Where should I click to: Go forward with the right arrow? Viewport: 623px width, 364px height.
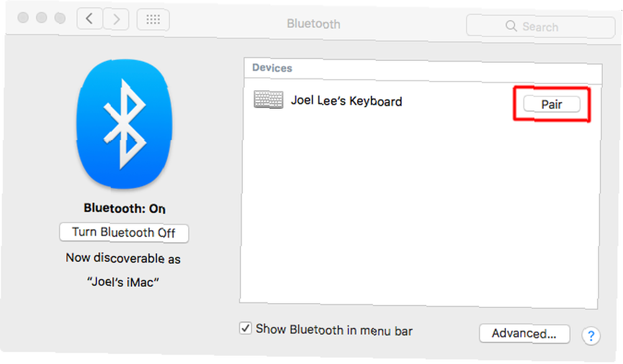click(x=116, y=19)
